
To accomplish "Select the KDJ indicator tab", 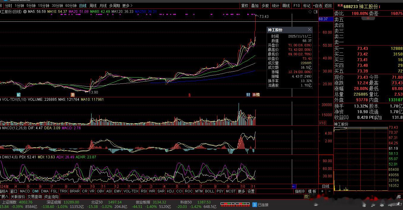I will [170, 191].
